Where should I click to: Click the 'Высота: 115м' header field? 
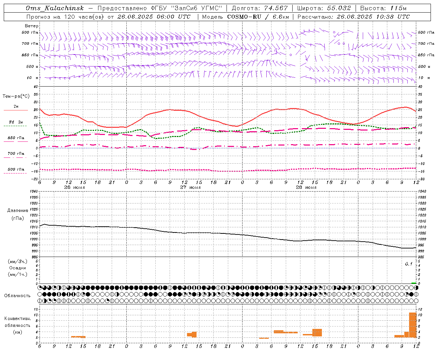(383, 8)
